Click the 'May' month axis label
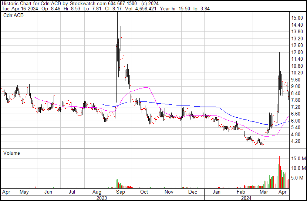 (x=24, y=192)
